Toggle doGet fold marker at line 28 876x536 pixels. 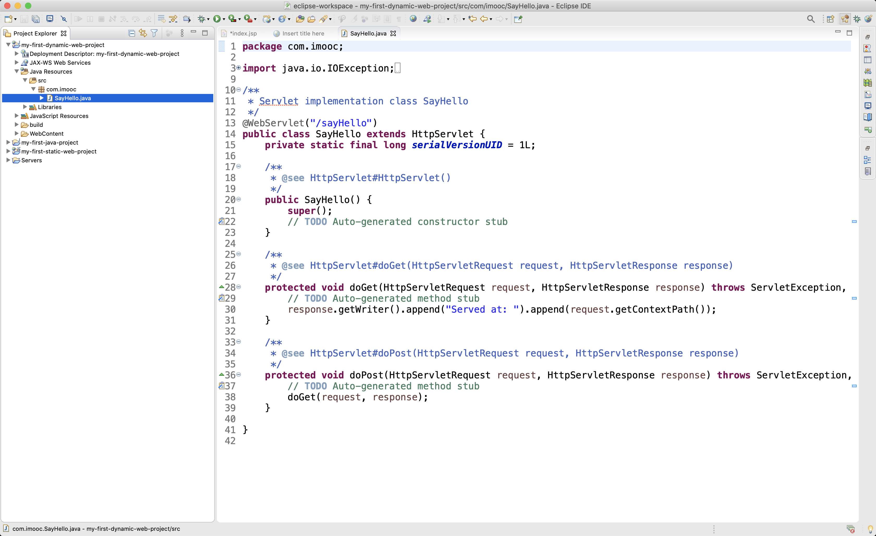[x=239, y=287]
